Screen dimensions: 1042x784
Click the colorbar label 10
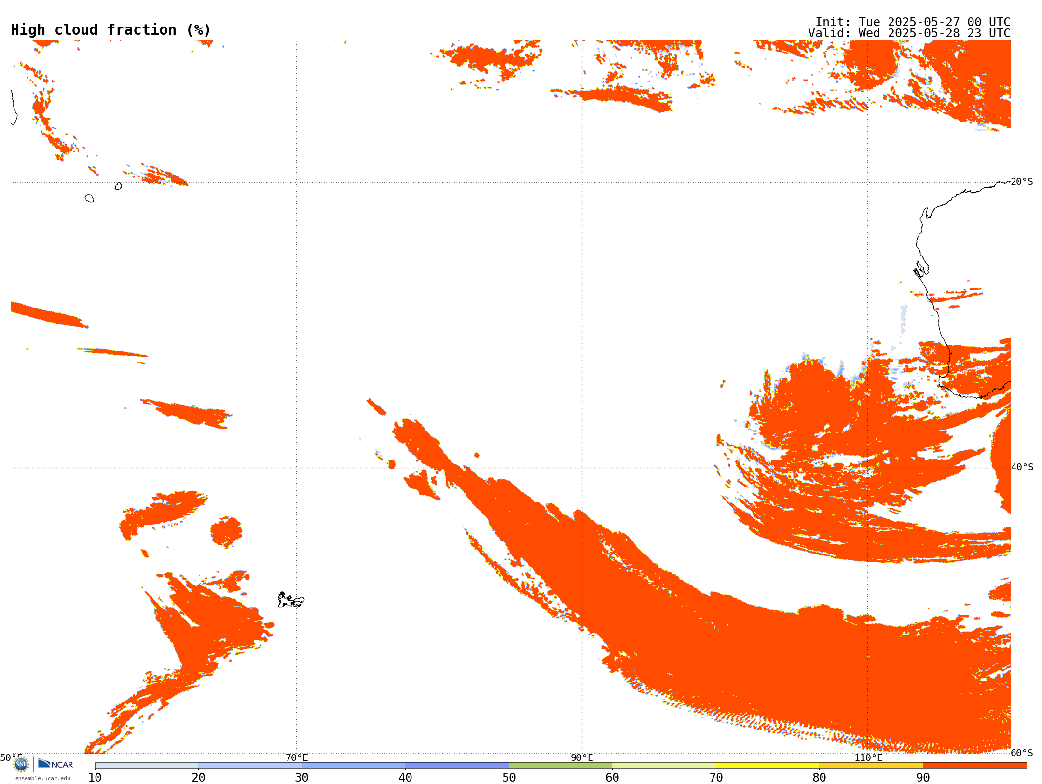95,777
